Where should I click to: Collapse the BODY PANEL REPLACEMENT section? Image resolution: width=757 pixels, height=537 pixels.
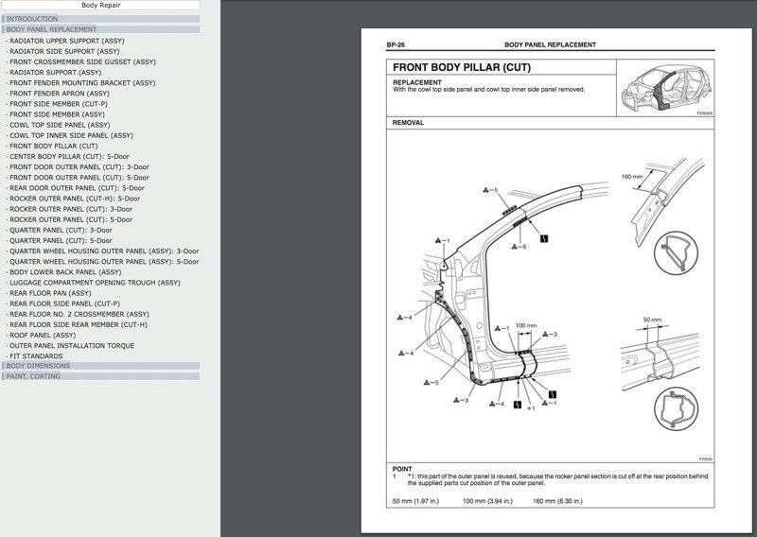pos(51,29)
